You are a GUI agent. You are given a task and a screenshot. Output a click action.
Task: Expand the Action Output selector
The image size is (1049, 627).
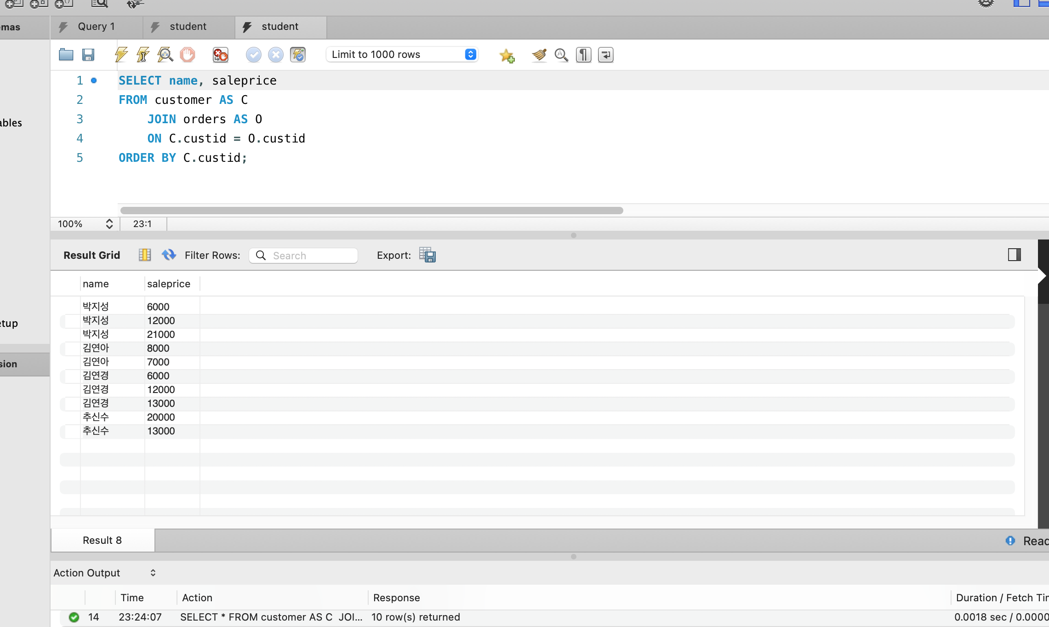pos(153,573)
